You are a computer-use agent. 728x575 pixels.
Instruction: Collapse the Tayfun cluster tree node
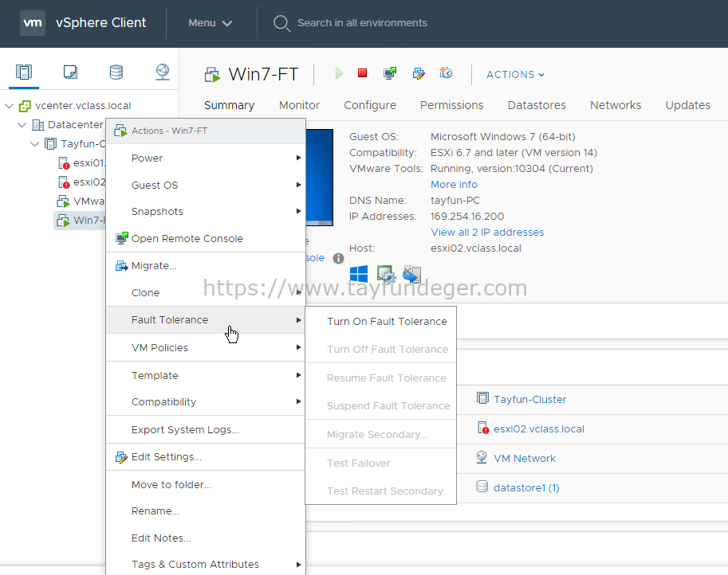click(34, 144)
